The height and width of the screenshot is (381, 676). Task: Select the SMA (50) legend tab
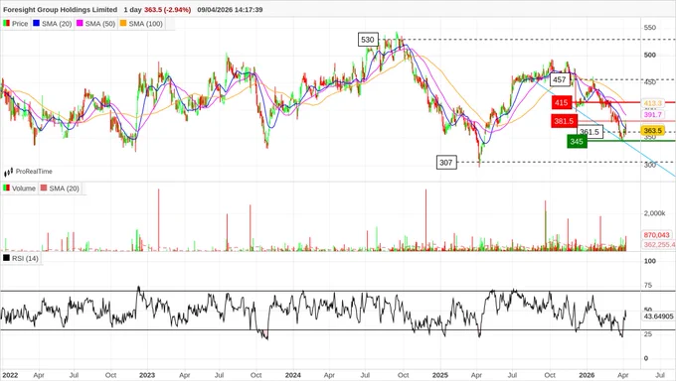click(x=95, y=24)
